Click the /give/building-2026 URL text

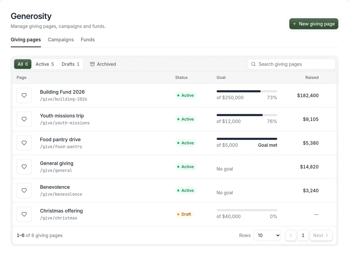[63, 99]
